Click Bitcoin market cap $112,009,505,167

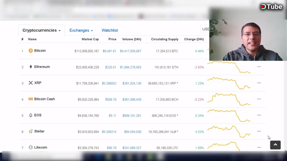pyautogui.click(x=87, y=51)
